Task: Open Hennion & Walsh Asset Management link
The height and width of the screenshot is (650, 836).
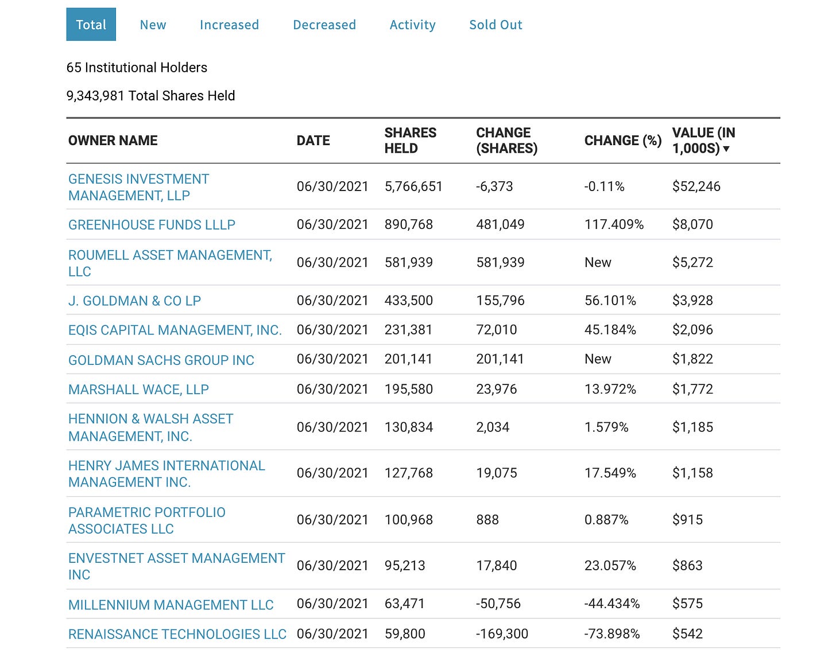Action: pos(150,427)
